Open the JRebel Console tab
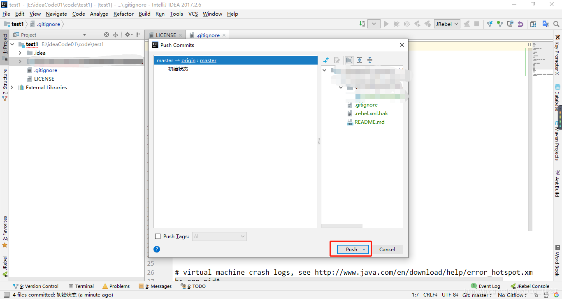The image size is (562, 299). (530, 286)
